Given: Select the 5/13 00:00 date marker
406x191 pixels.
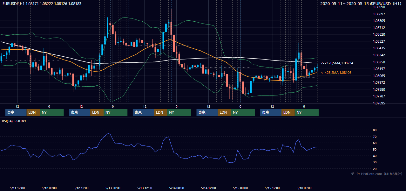Looking at the screenshot, I should 113,188.
